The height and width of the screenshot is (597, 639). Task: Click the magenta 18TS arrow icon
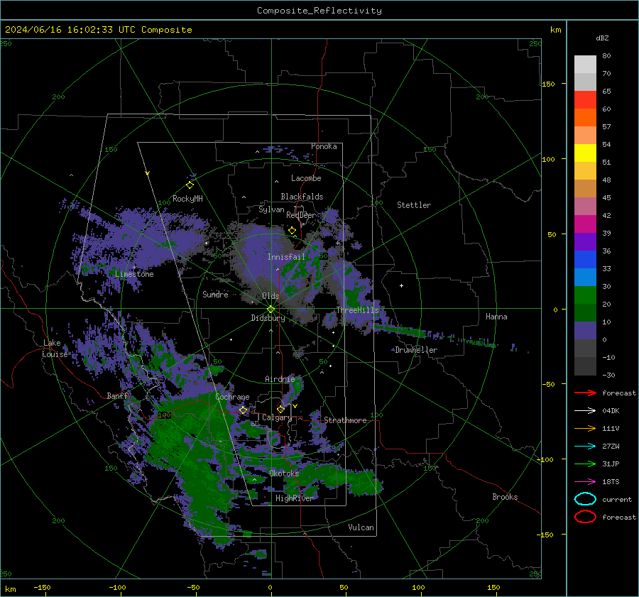[x=585, y=482]
